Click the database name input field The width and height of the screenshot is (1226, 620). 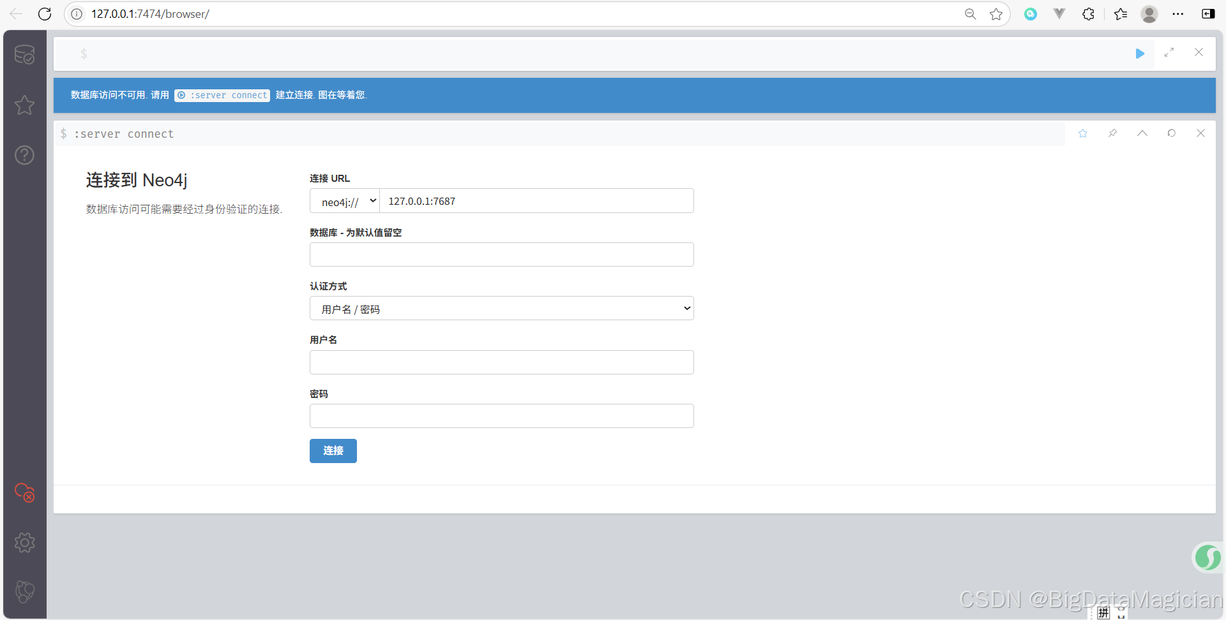502,255
